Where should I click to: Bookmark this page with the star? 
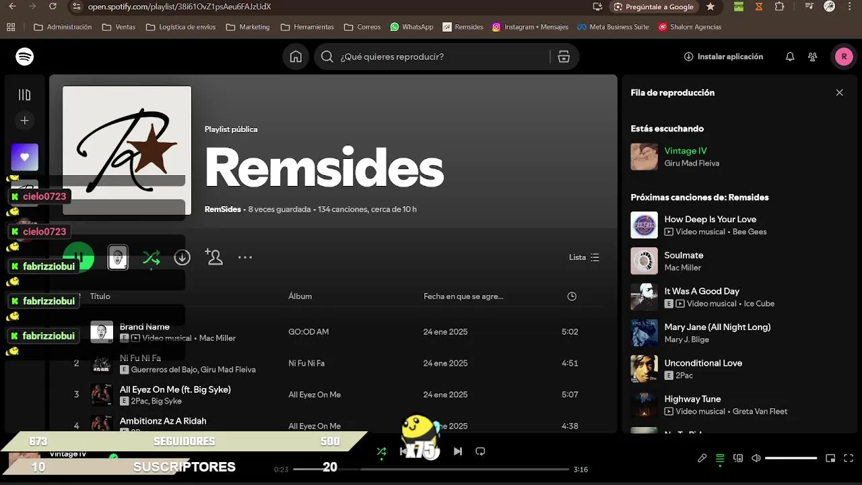click(x=710, y=7)
